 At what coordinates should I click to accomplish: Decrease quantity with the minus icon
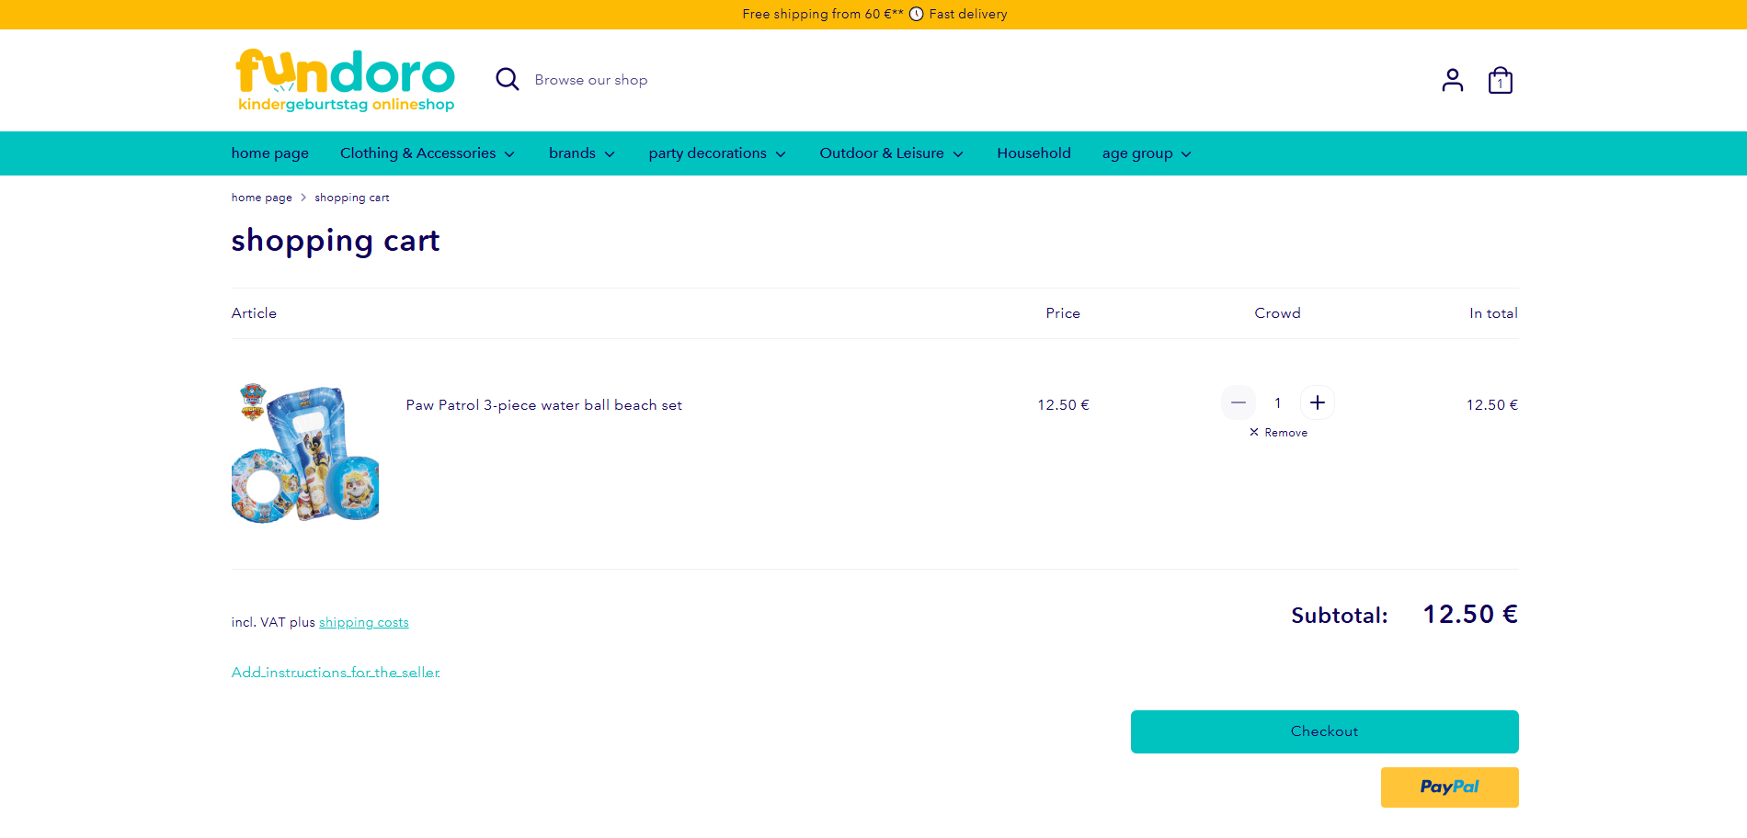click(1239, 402)
